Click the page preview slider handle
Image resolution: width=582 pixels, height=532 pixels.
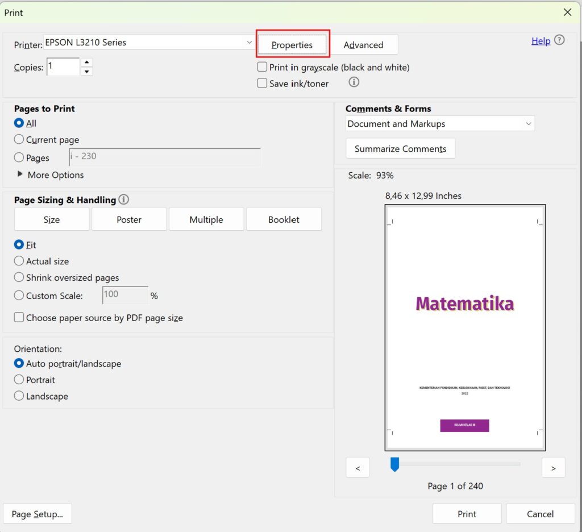click(x=394, y=465)
